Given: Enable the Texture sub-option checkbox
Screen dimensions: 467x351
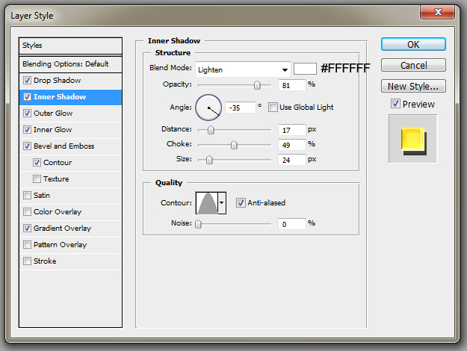Looking at the screenshot, I should (37, 179).
